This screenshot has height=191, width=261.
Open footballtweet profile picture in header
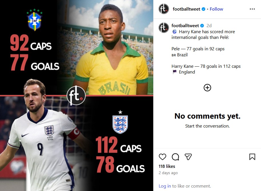coord(164,9)
